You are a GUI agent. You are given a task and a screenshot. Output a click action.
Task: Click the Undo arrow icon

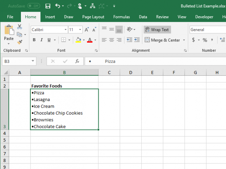pyautogui.click(x=58, y=6)
